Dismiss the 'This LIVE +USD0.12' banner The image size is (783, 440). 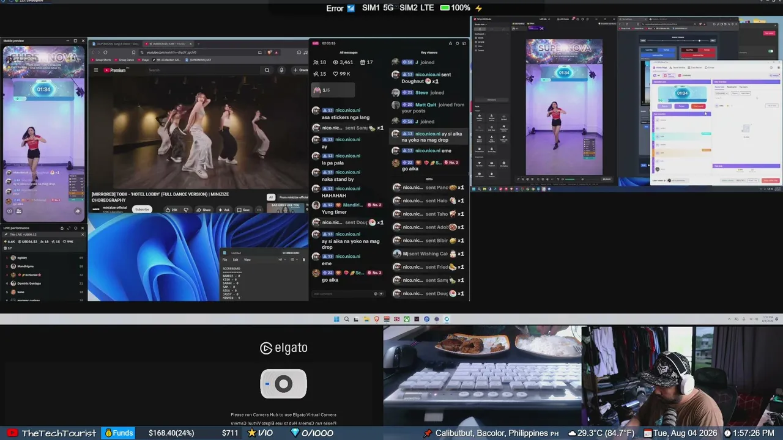[83, 235]
